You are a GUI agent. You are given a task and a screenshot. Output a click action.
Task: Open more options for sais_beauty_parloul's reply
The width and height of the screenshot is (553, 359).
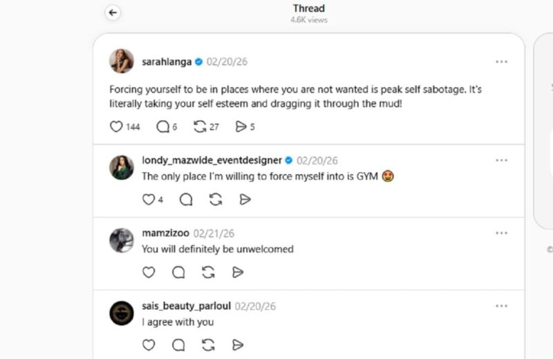pyautogui.click(x=502, y=306)
